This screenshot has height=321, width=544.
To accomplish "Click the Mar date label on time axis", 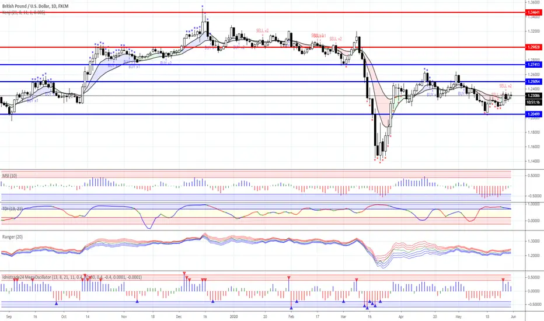I will tap(343, 316).
